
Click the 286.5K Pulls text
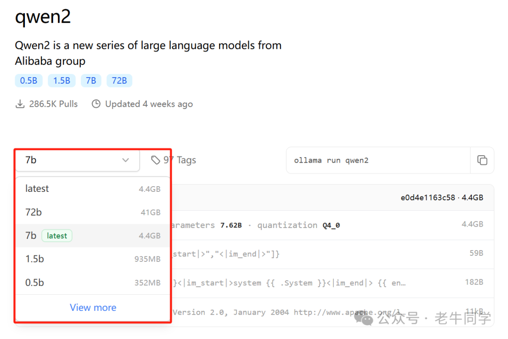click(x=54, y=104)
